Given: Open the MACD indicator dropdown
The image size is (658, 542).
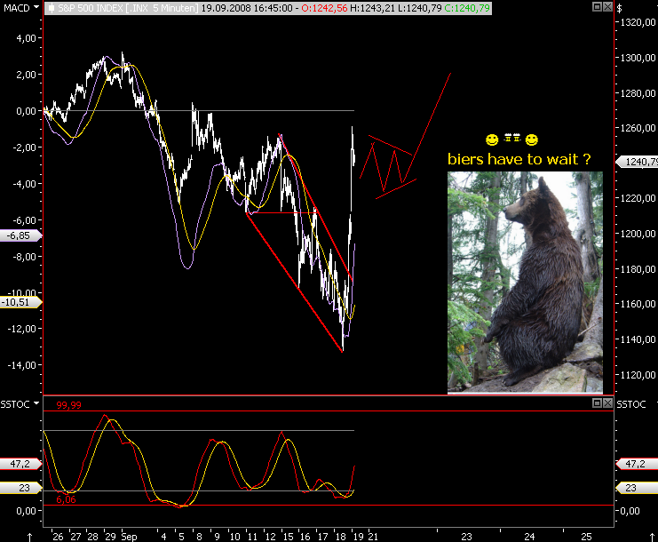Looking at the screenshot, I should (36, 8).
